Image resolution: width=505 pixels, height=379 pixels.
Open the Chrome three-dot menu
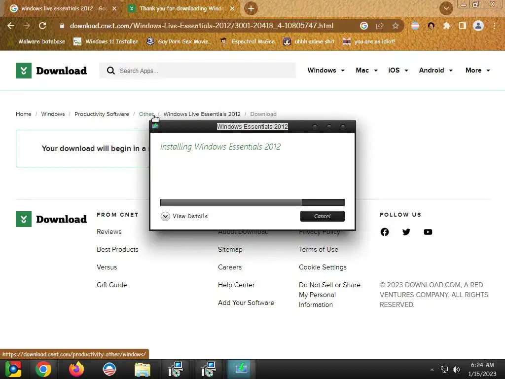point(494,26)
